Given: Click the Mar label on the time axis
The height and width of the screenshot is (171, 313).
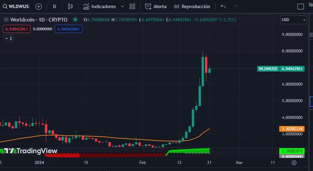Looking at the screenshot, I should point(239,163).
